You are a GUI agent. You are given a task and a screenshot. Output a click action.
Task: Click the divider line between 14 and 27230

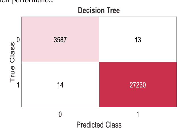click(99, 84)
